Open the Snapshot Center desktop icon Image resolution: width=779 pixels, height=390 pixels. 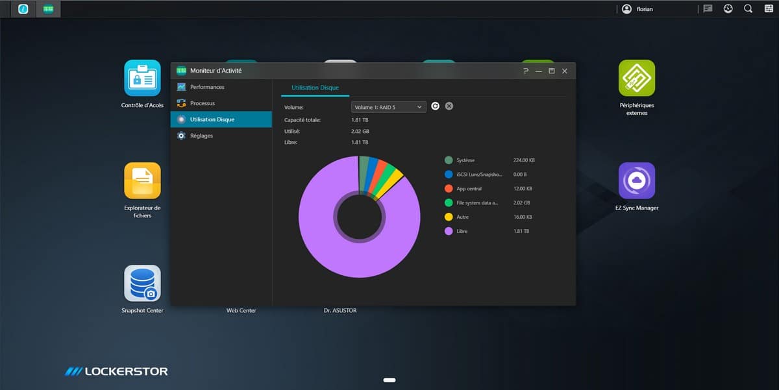pyautogui.click(x=142, y=283)
